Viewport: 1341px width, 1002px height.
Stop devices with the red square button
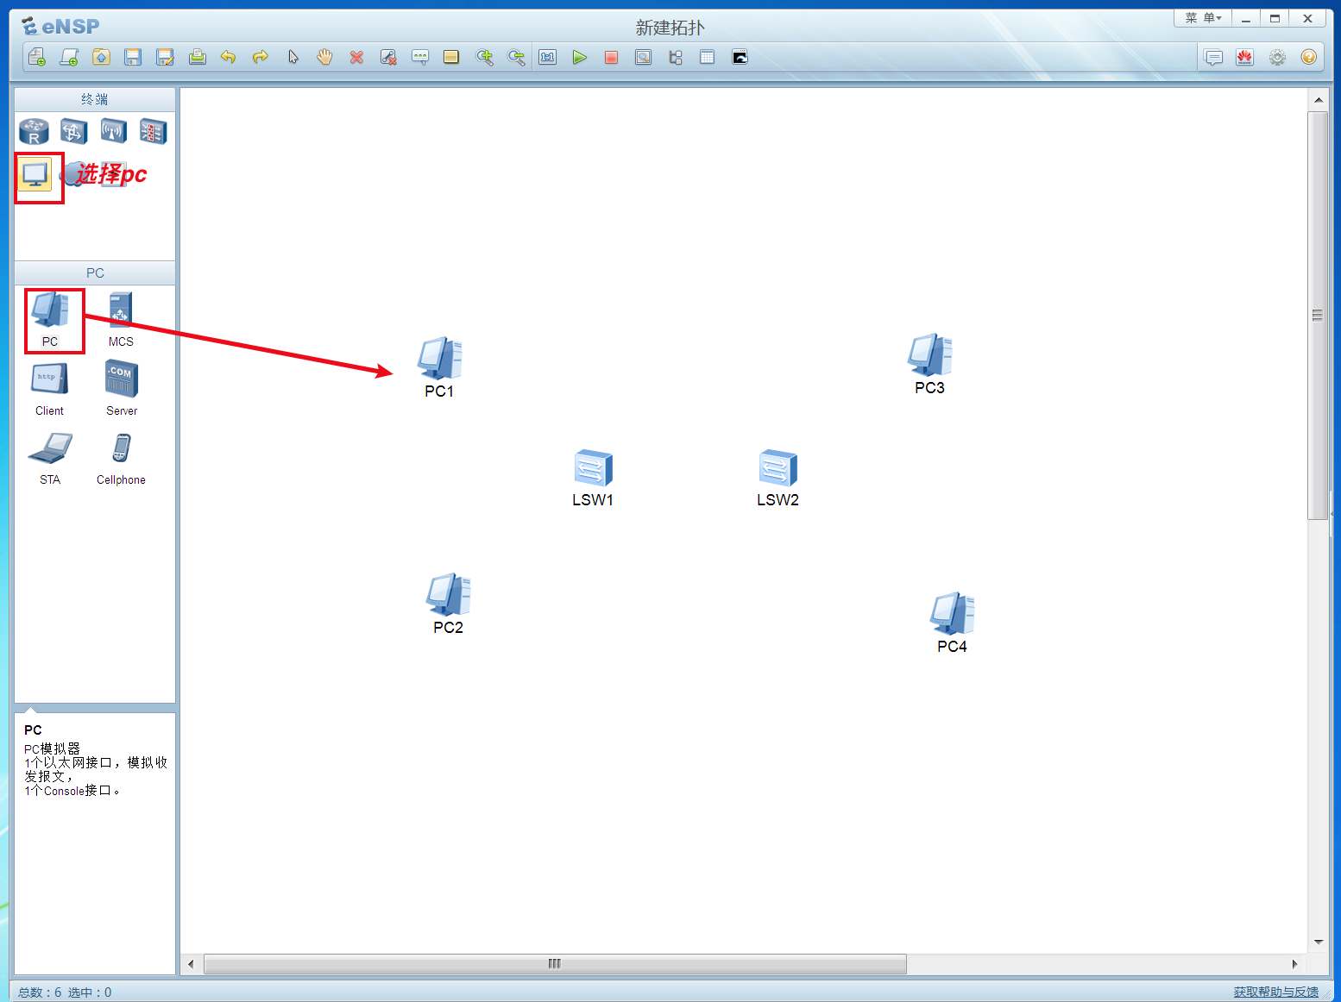click(x=612, y=57)
